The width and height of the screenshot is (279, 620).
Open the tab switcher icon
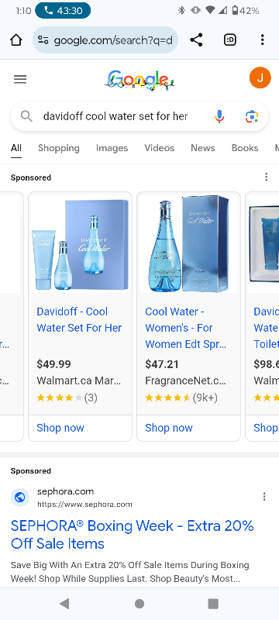coord(230,40)
